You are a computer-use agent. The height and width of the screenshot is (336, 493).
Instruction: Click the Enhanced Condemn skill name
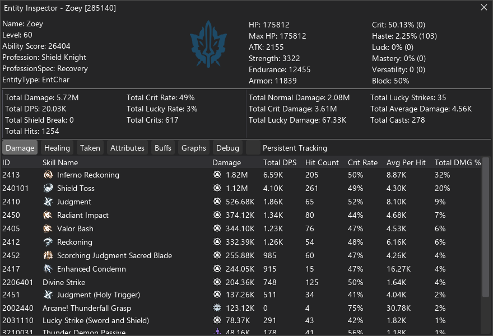(91, 269)
